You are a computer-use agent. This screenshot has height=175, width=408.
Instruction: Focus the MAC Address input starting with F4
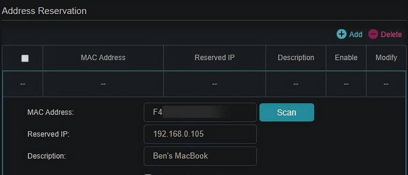tap(200, 112)
